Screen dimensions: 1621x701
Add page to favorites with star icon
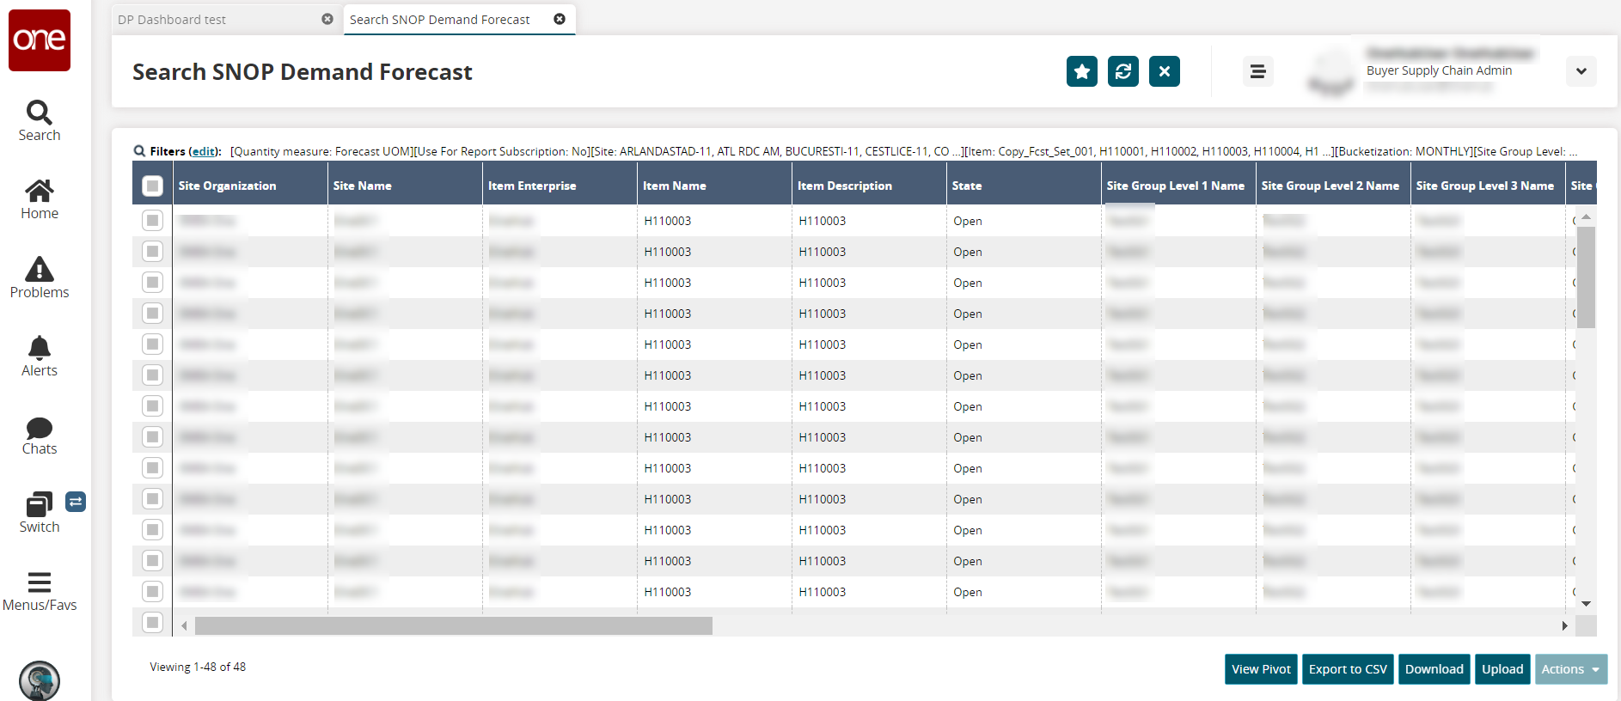click(1081, 71)
